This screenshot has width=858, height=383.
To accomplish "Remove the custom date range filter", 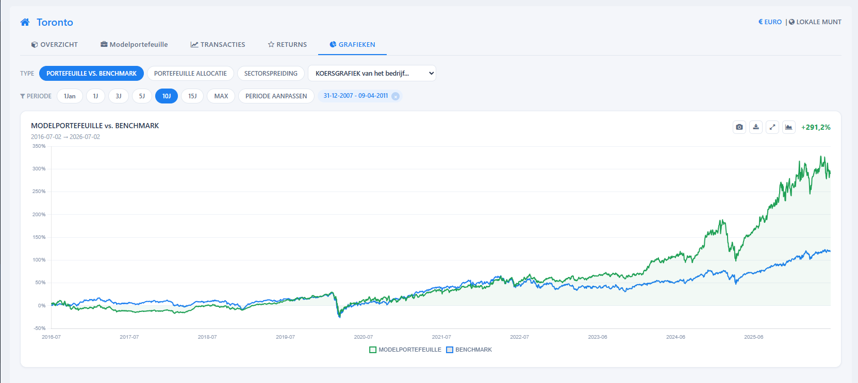I will 395,96.
